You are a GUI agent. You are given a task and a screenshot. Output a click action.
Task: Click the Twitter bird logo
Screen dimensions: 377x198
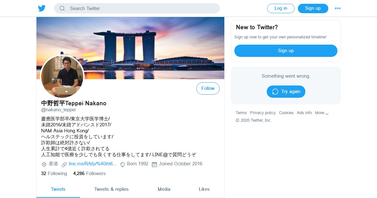coord(42,8)
